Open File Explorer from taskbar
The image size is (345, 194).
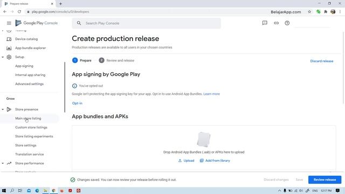pyautogui.click(x=45, y=190)
